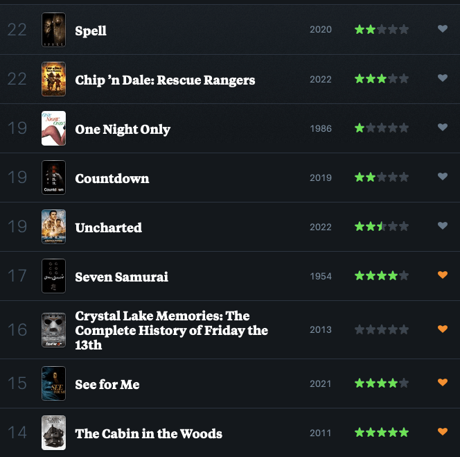Click the orange heart beside See for Me
The height and width of the screenshot is (457, 460).
[443, 382]
